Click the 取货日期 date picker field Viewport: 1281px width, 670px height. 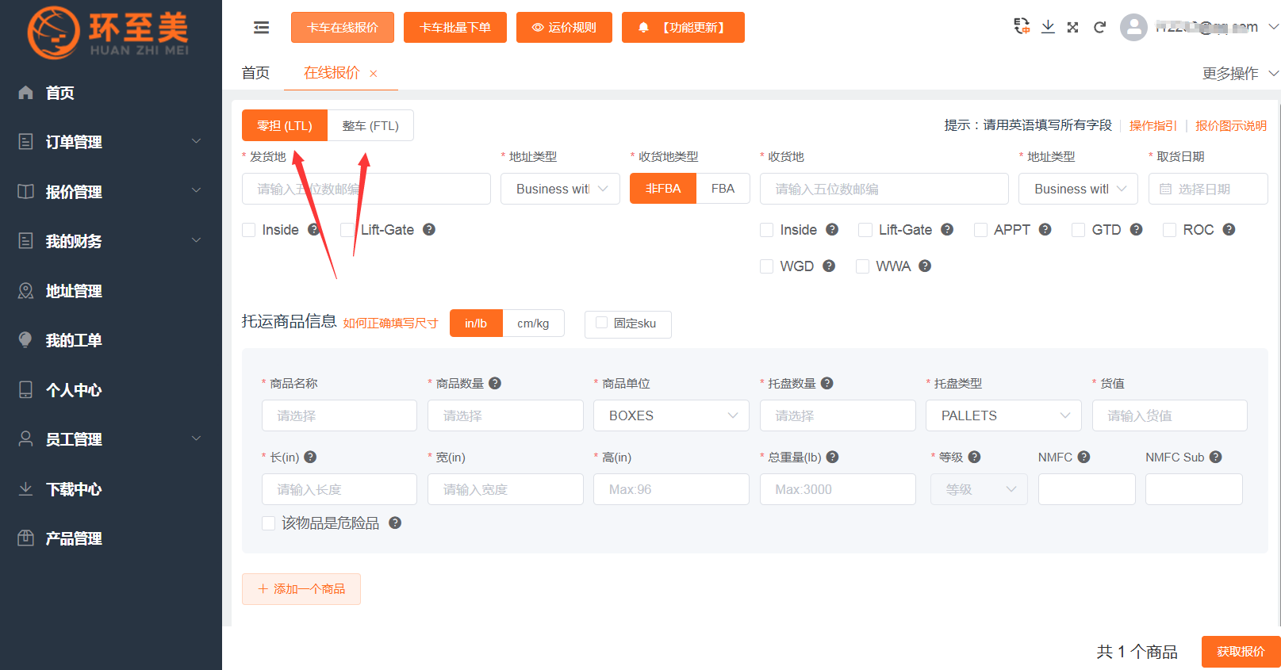click(1208, 189)
